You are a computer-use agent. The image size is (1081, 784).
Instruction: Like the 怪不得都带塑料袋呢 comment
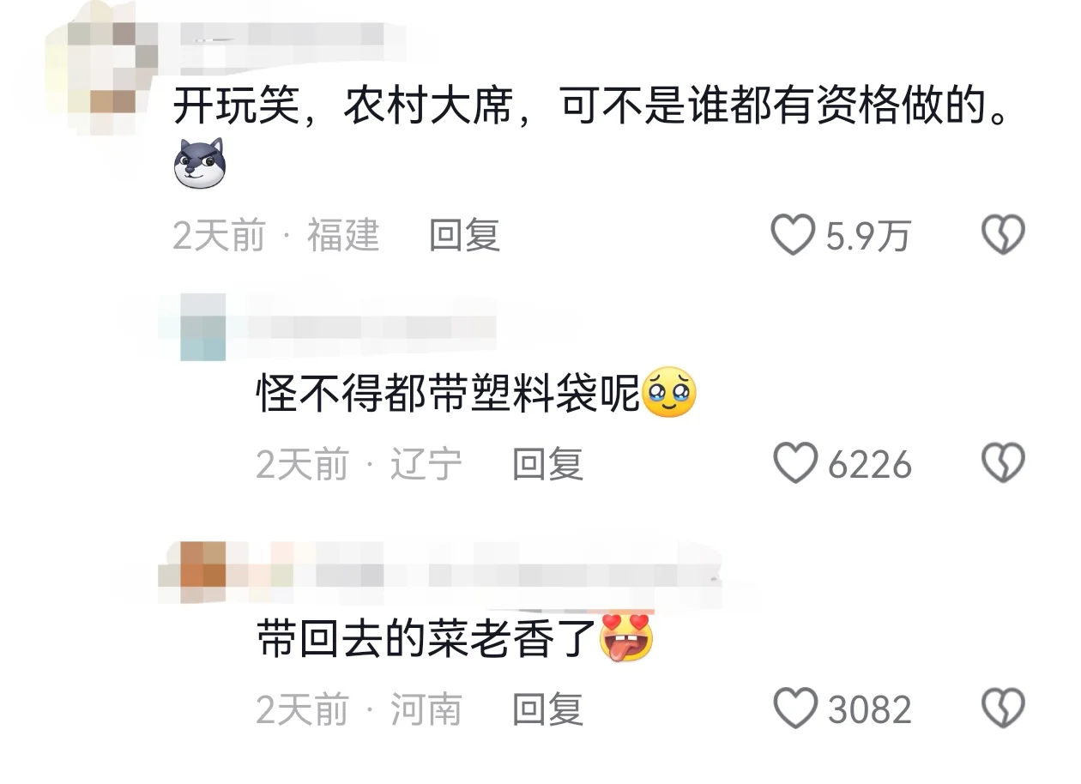pos(794,463)
